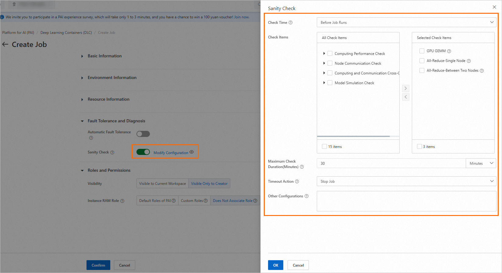Click the back arrow beside Create Job

tap(5, 45)
